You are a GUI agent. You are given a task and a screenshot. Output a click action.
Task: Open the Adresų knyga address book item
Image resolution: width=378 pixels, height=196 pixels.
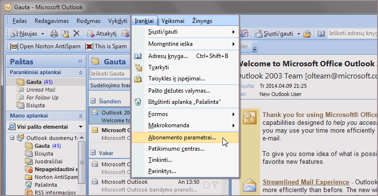[168, 56]
